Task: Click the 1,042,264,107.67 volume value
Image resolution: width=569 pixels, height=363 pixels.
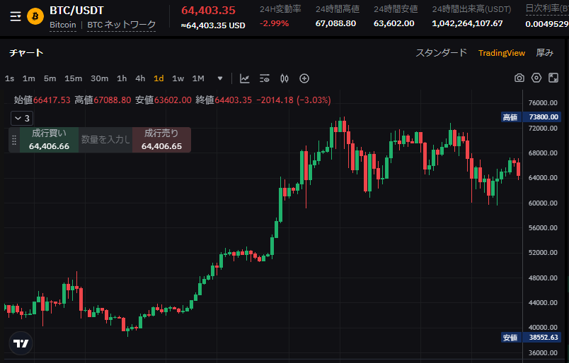Action: pyautogui.click(x=467, y=23)
